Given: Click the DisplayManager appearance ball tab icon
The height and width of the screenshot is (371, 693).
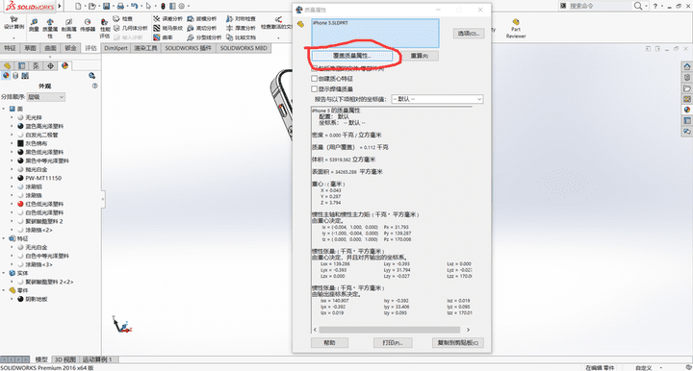Looking at the screenshot, I should (x=65, y=65).
